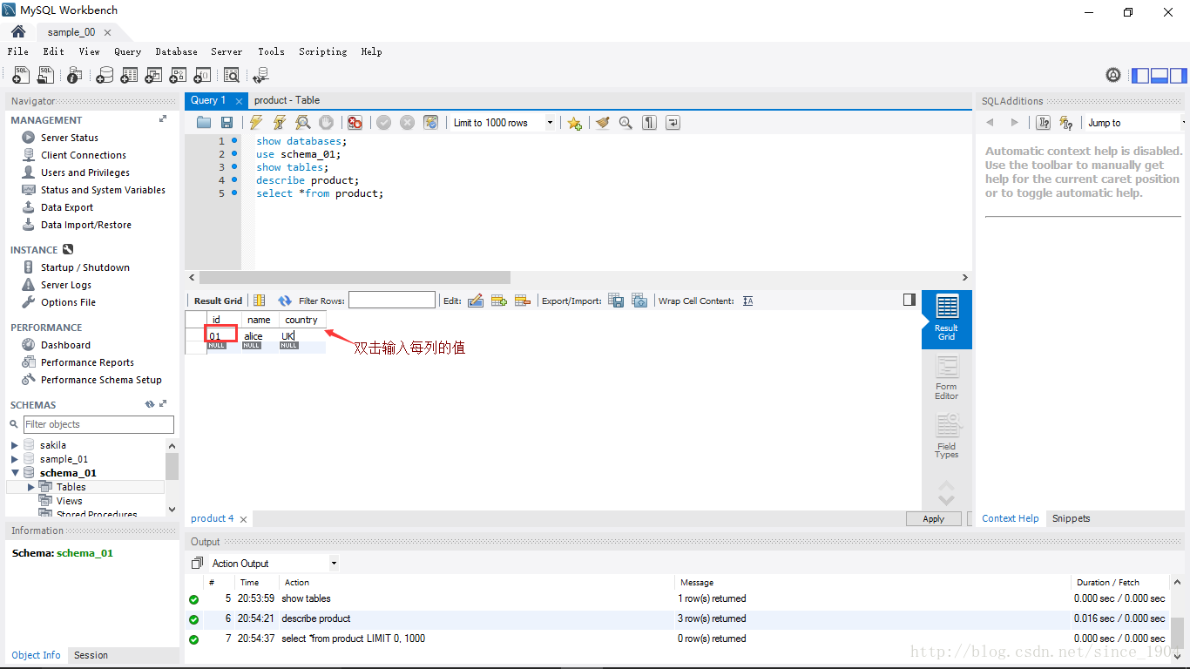Toggle Wrap Cell Content icon
This screenshot has width=1190, height=669.
point(747,301)
